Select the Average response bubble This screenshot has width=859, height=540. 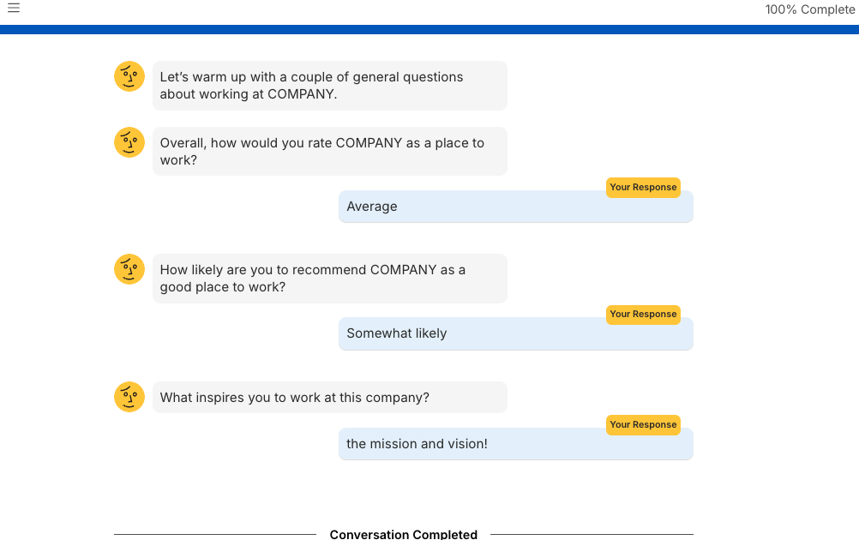point(515,206)
